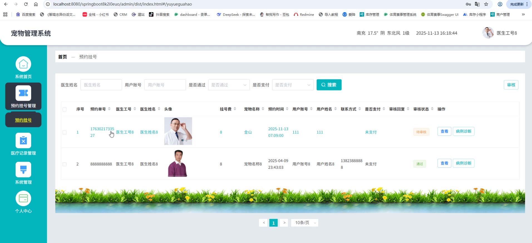Click the site info icon in address bar
The width and height of the screenshot is (532, 243).
point(48,4)
